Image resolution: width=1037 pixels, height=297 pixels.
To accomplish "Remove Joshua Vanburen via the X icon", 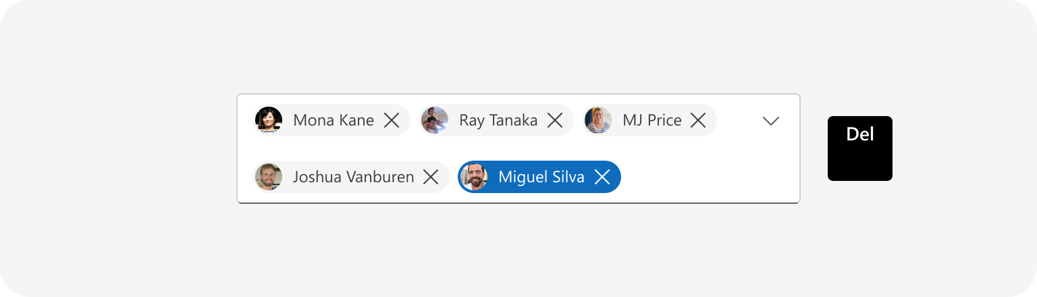I will pyautogui.click(x=431, y=177).
